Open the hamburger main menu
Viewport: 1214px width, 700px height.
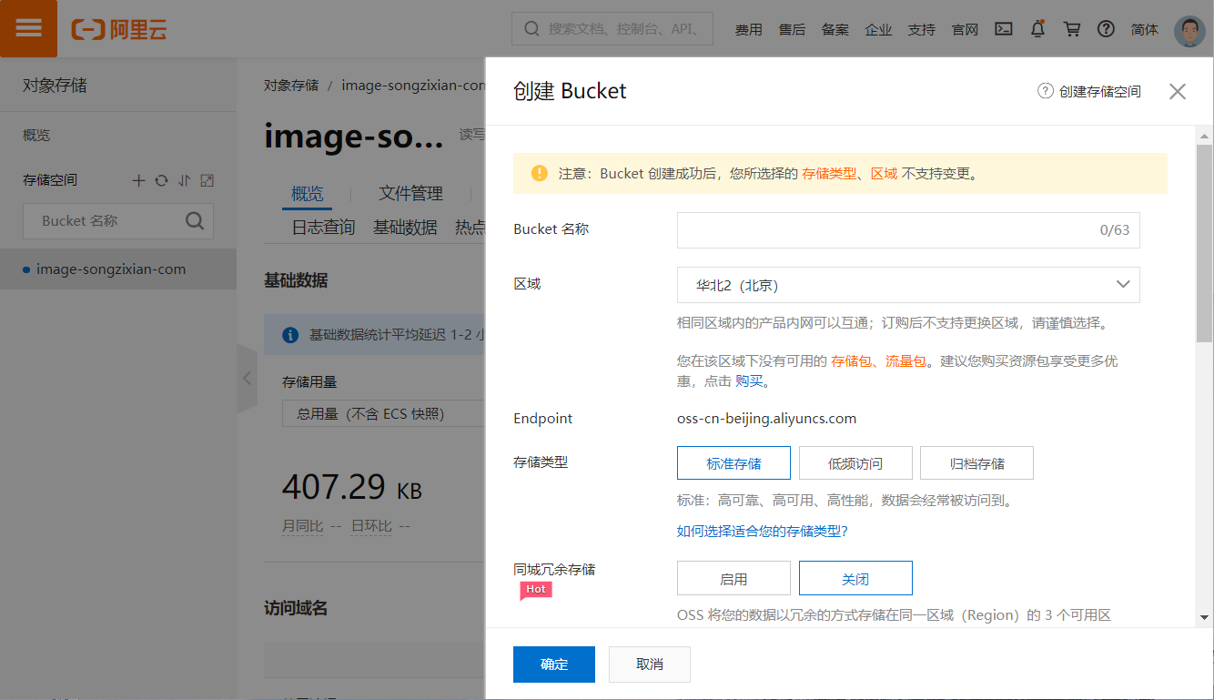tap(28, 28)
